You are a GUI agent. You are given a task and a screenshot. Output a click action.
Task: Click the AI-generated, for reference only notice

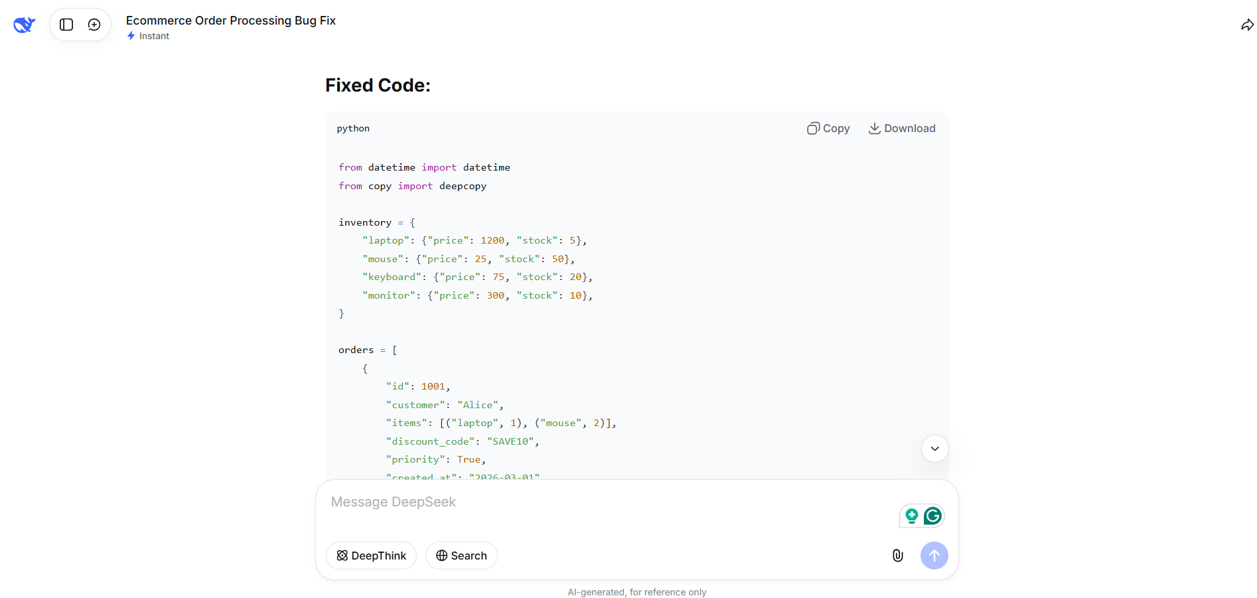coord(637,592)
